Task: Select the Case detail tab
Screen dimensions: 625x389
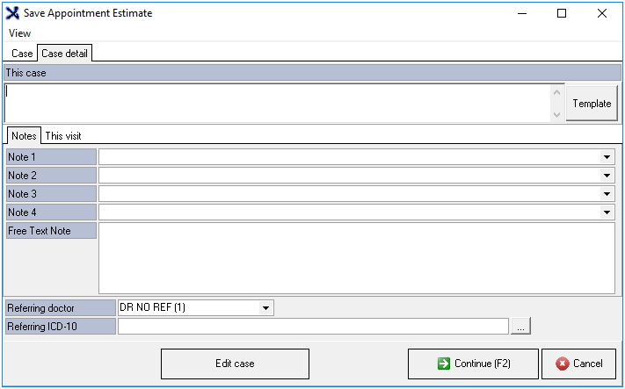Action: [x=64, y=54]
